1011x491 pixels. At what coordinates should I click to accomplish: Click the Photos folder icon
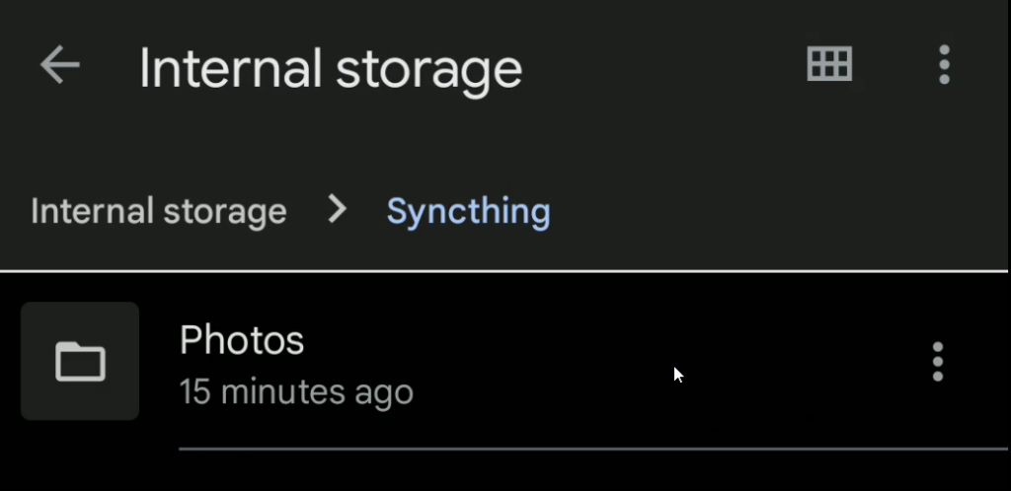(80, 361)
